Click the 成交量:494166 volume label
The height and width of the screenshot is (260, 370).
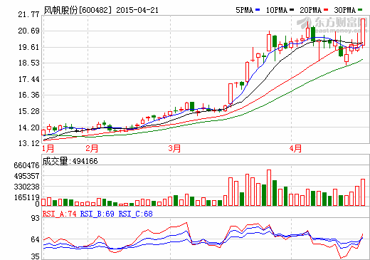point(70,161)
